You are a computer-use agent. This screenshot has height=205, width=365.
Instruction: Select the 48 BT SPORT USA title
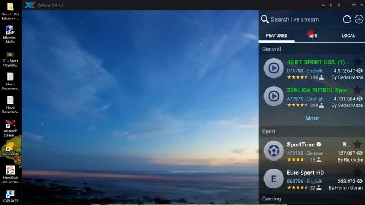coord(318,62)
